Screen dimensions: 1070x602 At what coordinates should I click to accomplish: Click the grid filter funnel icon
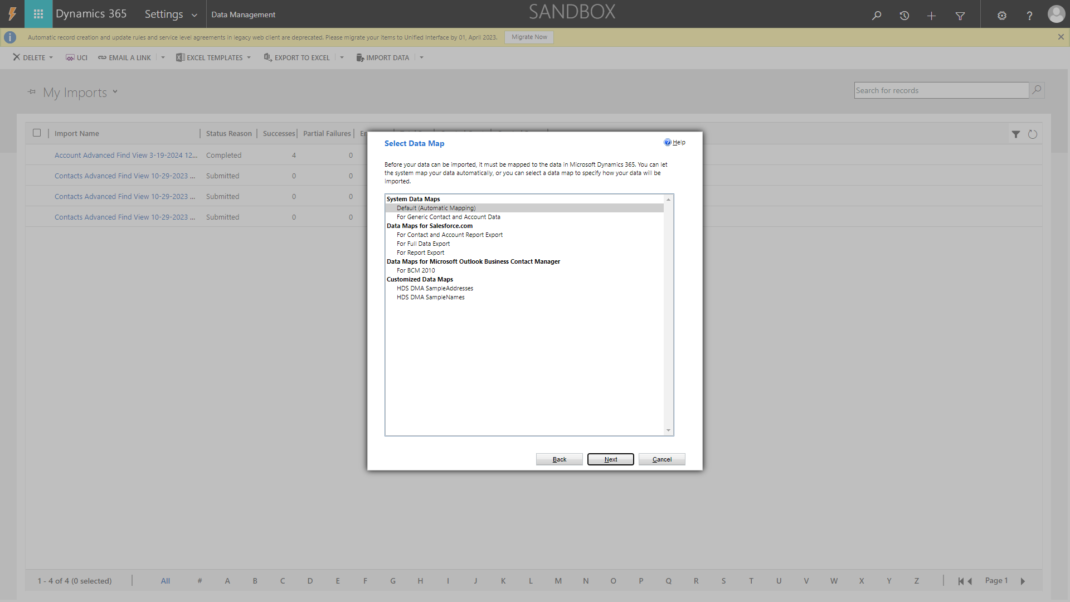click(x=1016, y=134)
